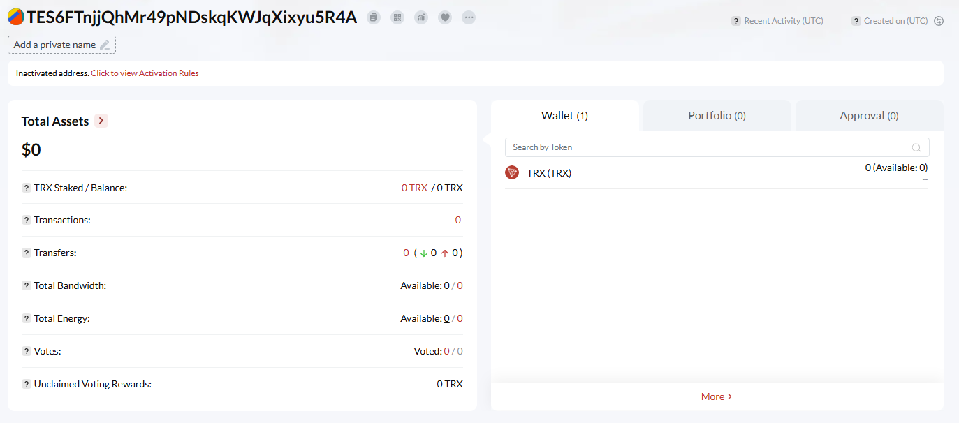Click help icon next to Total Bandwidth
The width and height of the screenshot is (959, 423).
pos(27,285)
